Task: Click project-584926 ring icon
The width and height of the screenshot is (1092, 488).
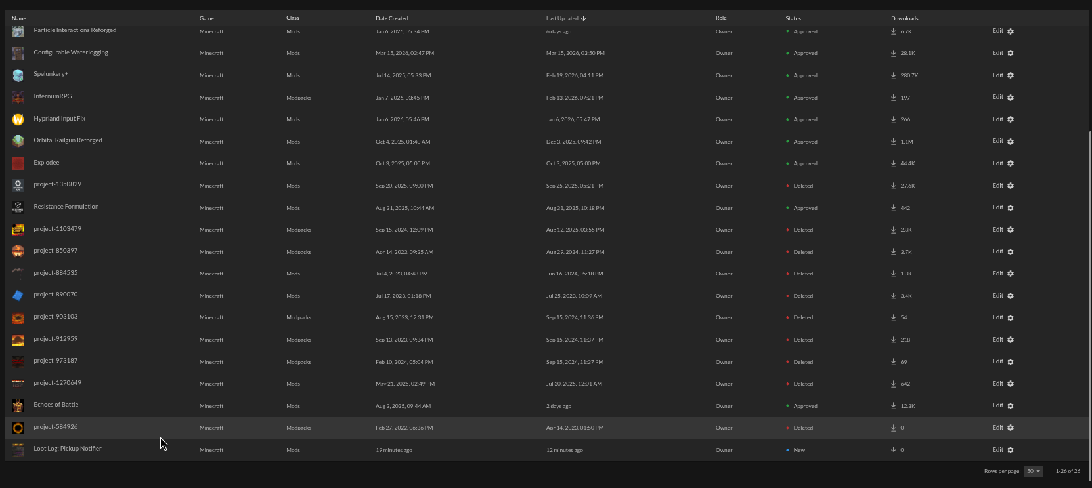Action: pyautogui.click(x=18, y=428)
